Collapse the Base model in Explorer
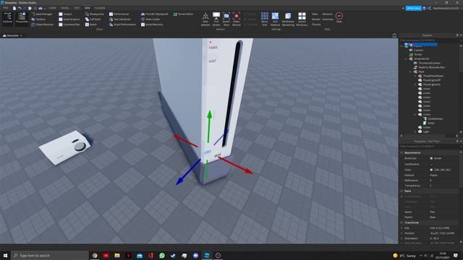The height and width of the screenshot is (260, 463). click(x=411, y=71)
